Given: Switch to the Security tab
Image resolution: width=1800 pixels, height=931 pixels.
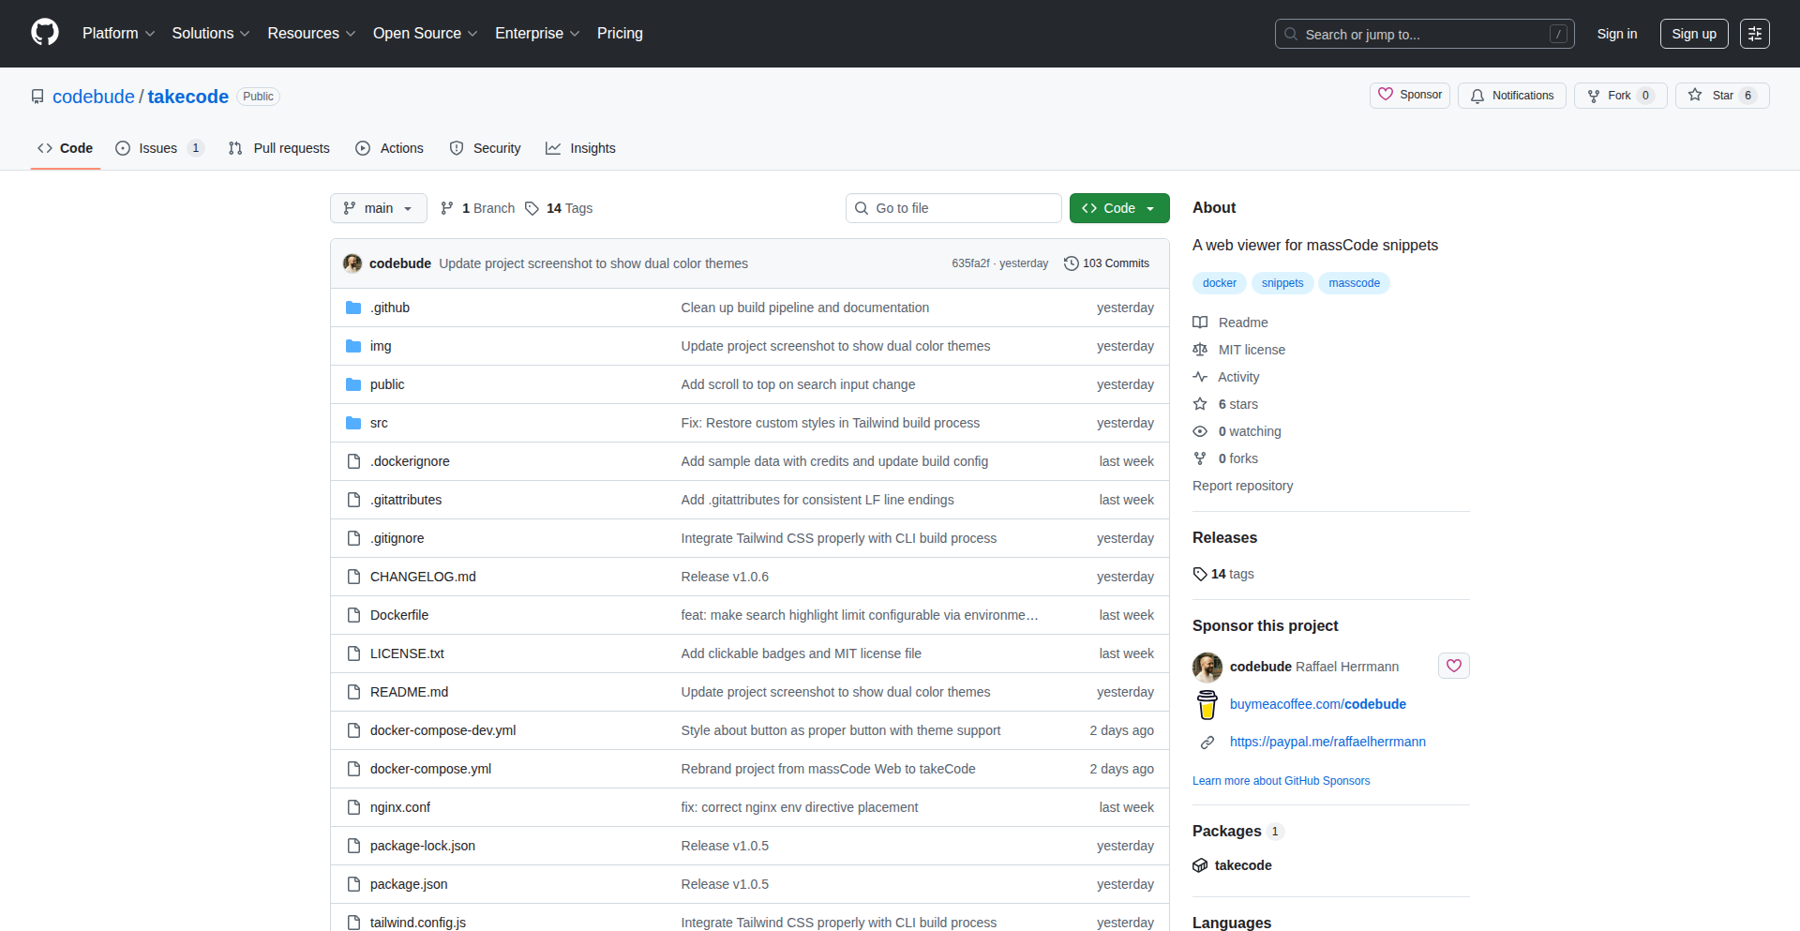Looking at the screenshot, I should pyautogui.click(x=485, y=148).
